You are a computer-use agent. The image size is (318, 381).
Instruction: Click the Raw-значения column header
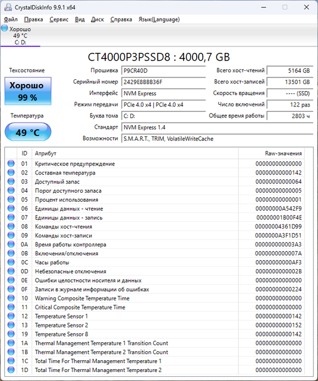271,154
